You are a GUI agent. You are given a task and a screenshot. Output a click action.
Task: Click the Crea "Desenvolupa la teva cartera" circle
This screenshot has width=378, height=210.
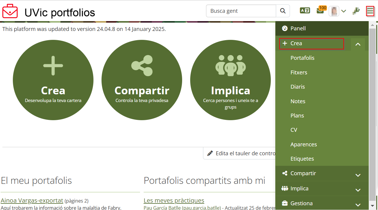click(53, 80)
